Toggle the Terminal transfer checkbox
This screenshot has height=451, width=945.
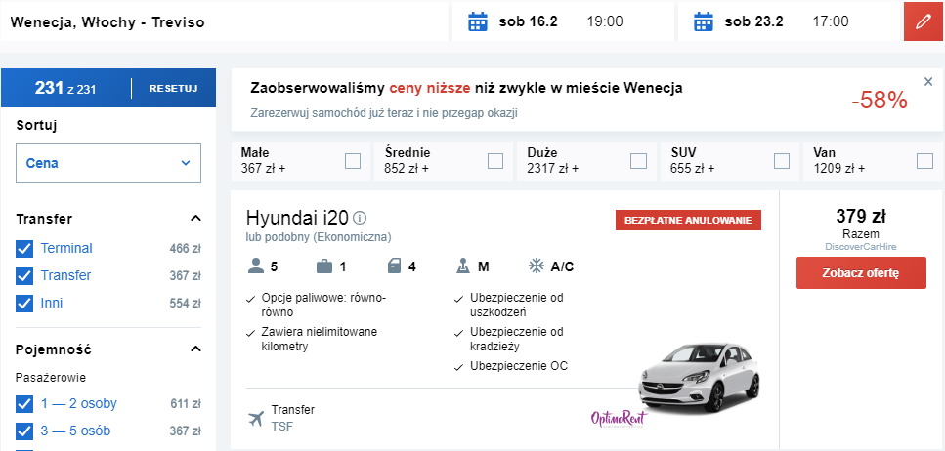[24, 249]
